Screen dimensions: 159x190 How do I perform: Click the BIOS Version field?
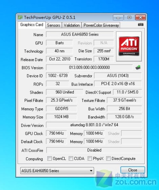pyautogui.click(x=89, y=67)
